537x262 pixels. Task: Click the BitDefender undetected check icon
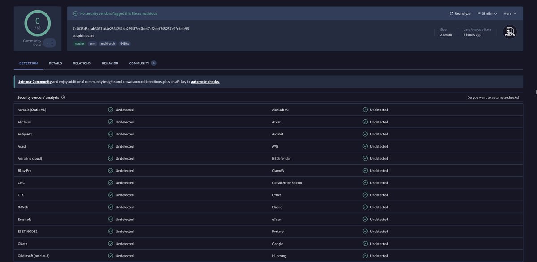point(365,158)
